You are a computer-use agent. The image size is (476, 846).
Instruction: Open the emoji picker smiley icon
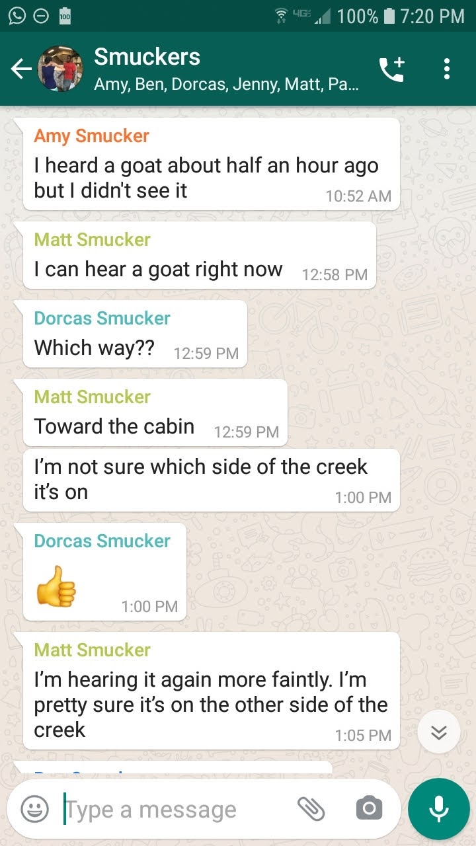click(34, 808)
